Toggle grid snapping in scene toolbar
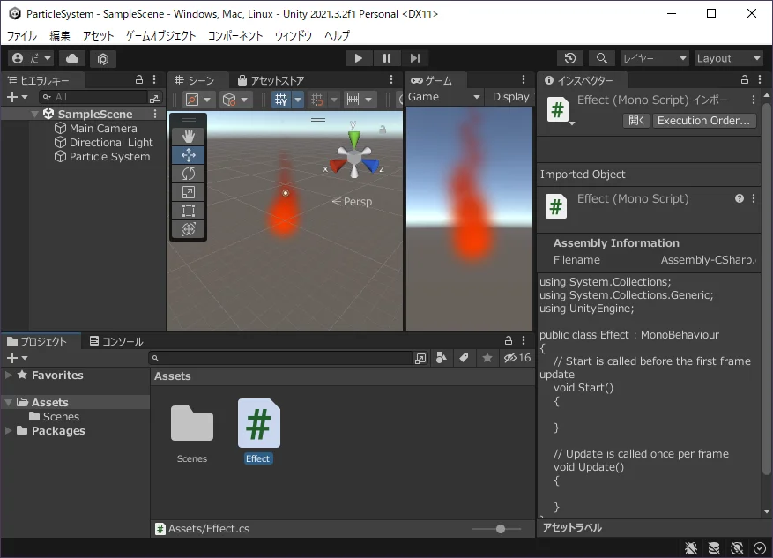The height and width of the screenshot is (558, 773). tap(317, 100)
